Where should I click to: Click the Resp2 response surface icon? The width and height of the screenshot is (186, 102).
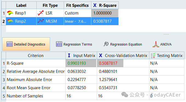[10, 21]
